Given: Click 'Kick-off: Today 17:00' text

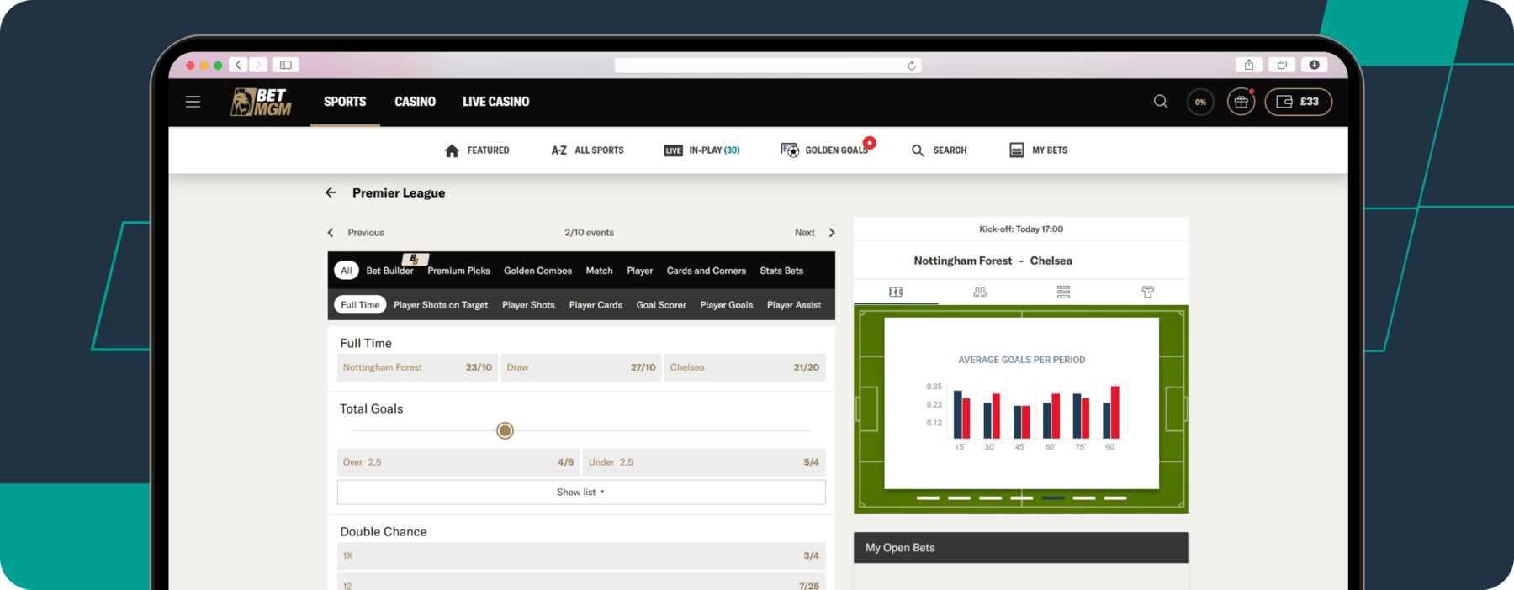Looking at the screenshot, I should 1021,229.
